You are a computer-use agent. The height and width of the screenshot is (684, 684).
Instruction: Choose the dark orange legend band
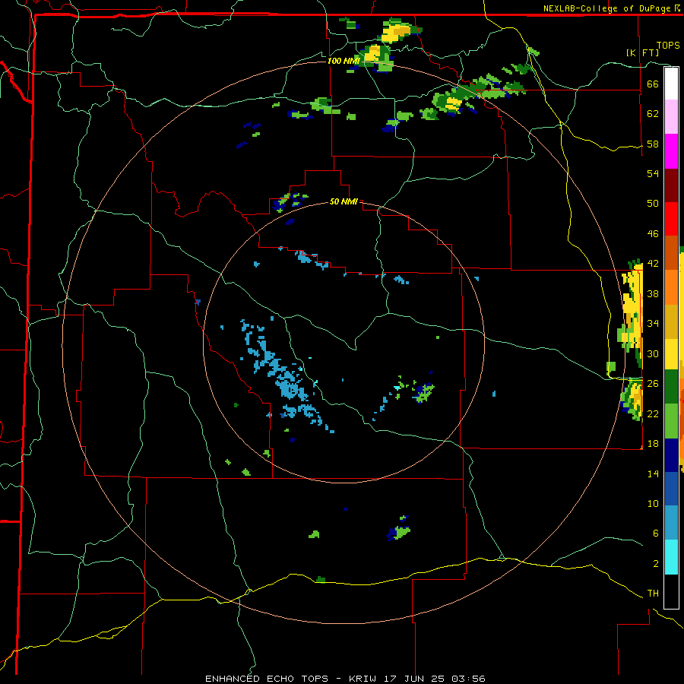coord(671,252)
